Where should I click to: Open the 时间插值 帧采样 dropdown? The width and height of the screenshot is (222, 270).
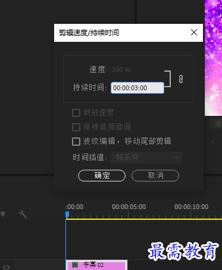(146, 158)
